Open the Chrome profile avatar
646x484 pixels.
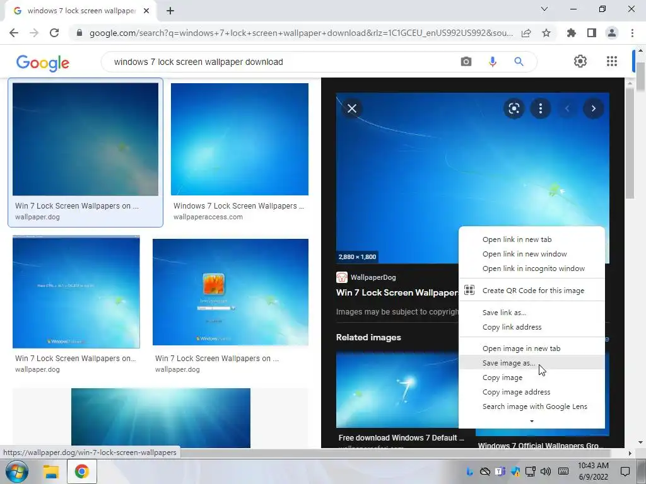(612, 33)
